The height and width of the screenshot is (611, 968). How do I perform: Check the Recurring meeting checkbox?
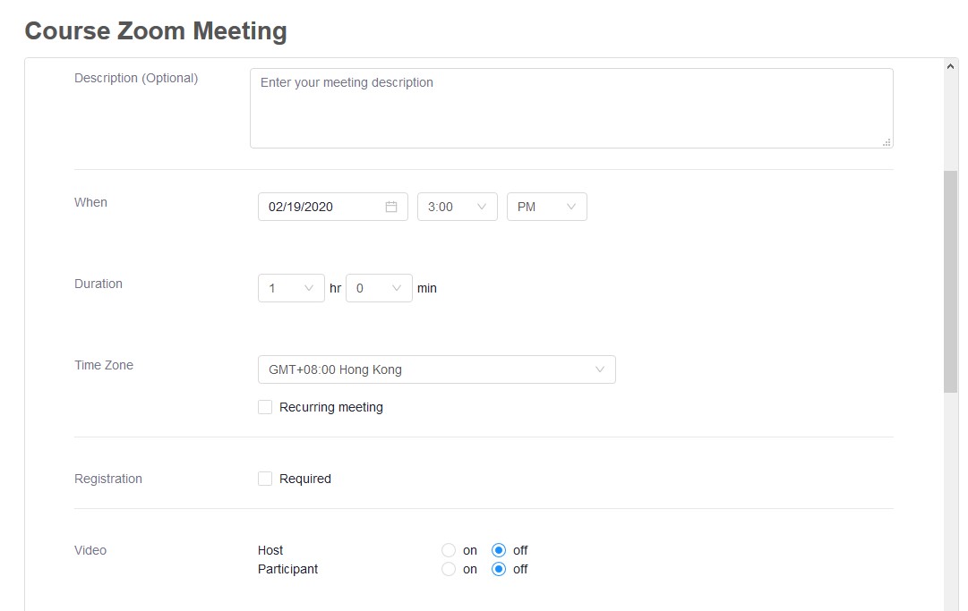[265, 406]
